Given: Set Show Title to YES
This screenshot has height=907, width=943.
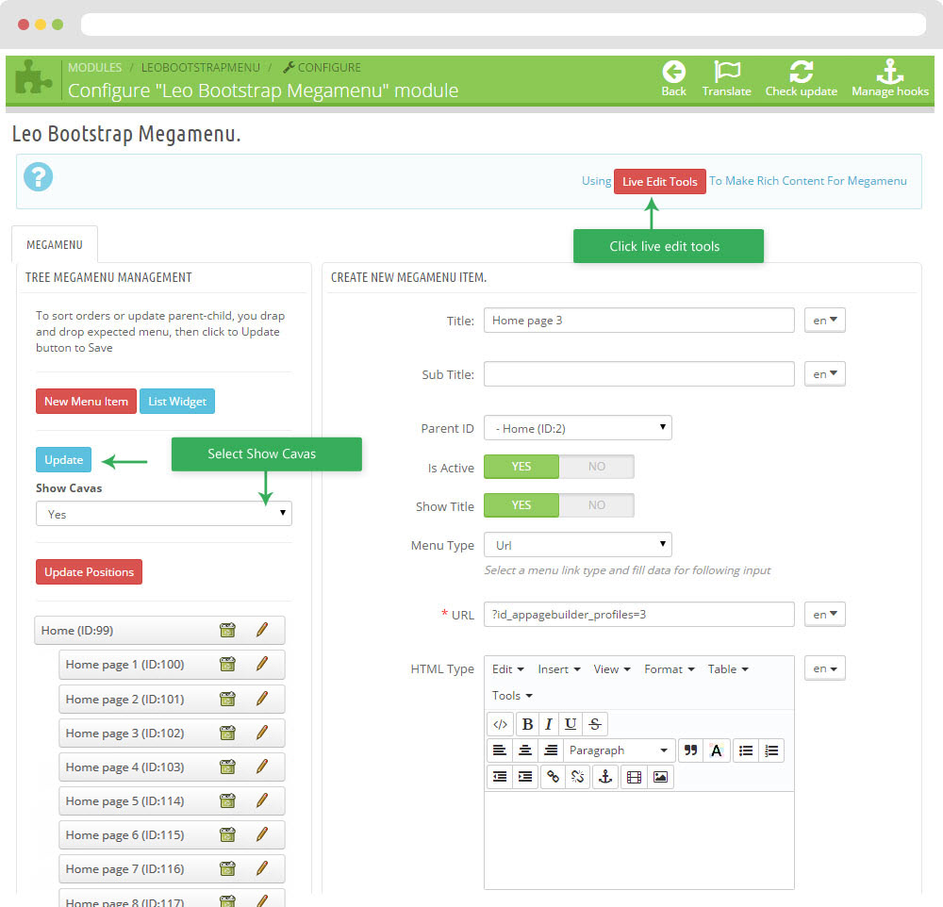Looking at the screenshot, I should [x=521, y=505].
